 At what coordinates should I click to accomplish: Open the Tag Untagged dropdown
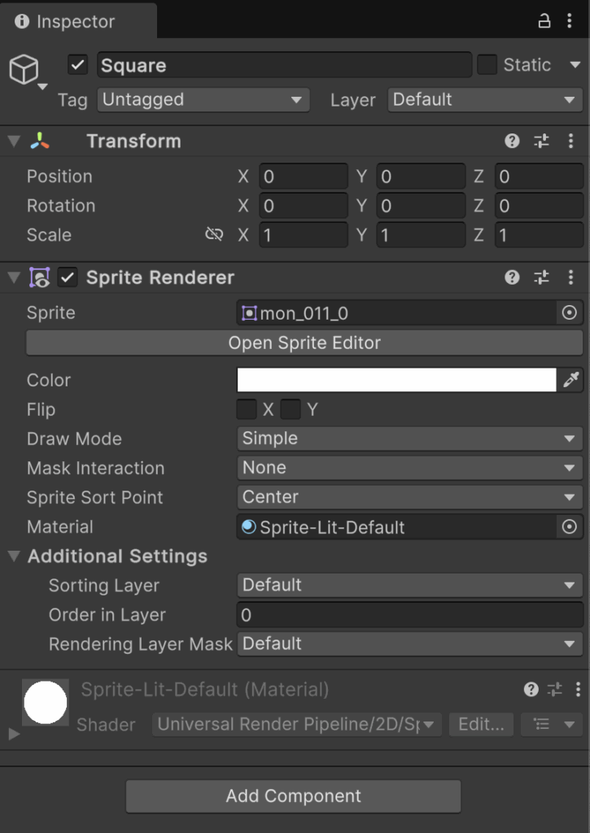203,100
